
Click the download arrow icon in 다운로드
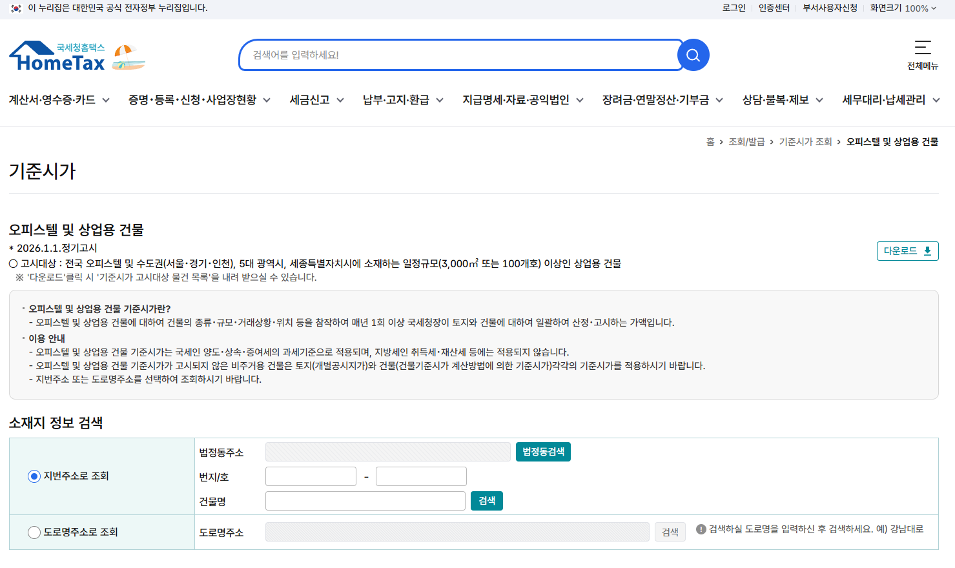click(927, 251)
